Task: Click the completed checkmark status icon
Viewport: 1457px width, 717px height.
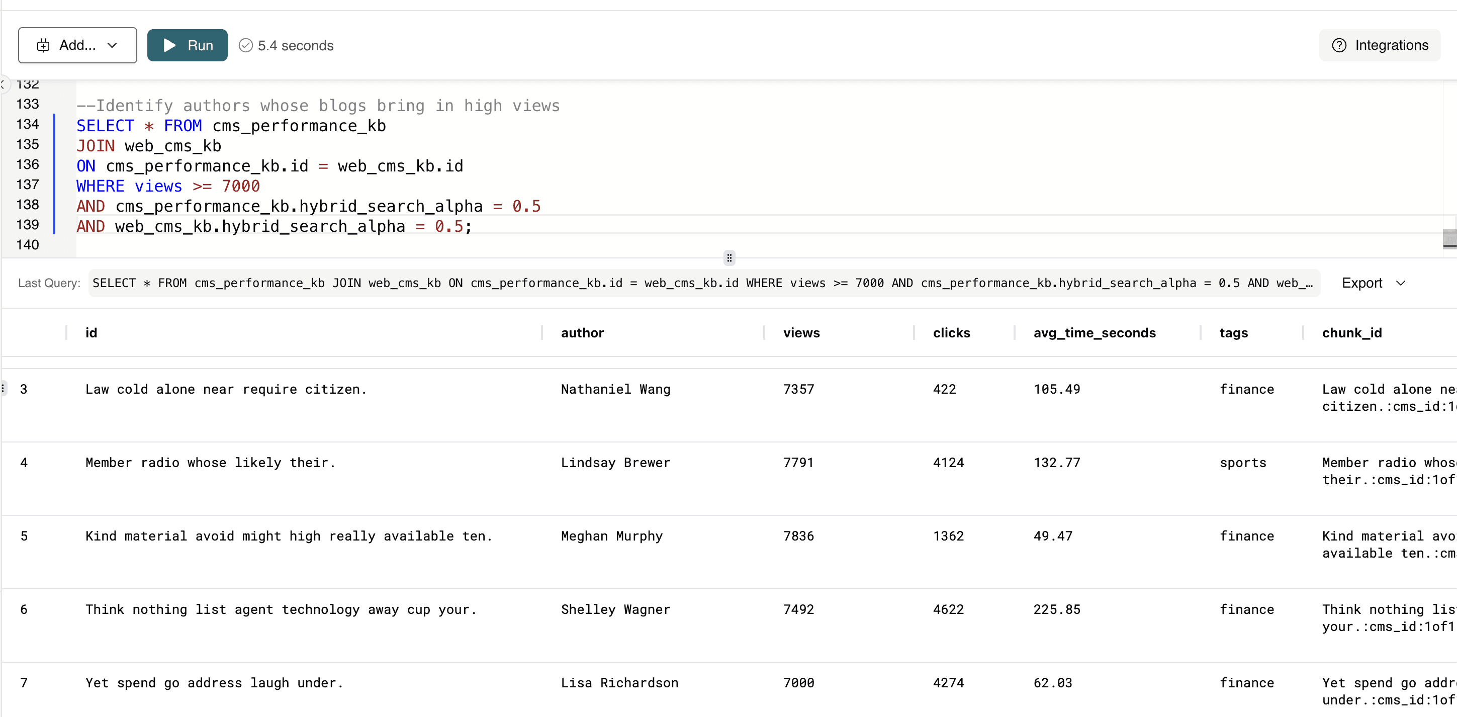Action: pyautogui.click(x=245, y=45)
